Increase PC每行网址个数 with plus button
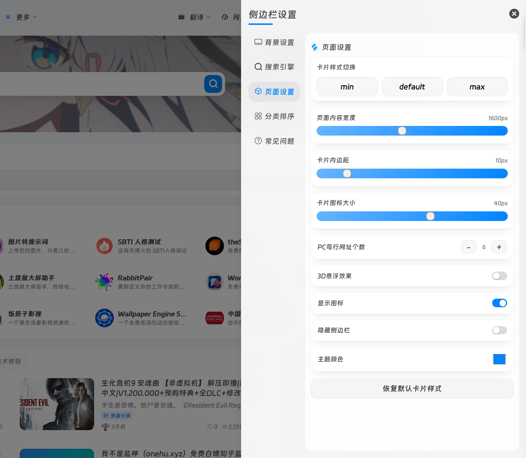The width and height of the screenshot is (526, 458). coord(499,247)
